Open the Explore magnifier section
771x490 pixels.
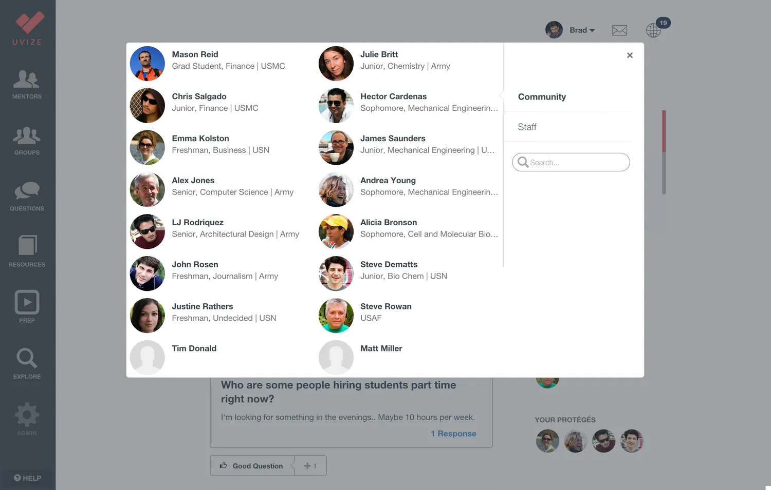coord(27,363)
